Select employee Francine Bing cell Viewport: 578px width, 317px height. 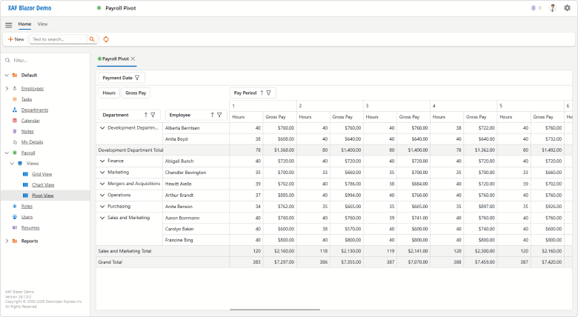(196, 240)
